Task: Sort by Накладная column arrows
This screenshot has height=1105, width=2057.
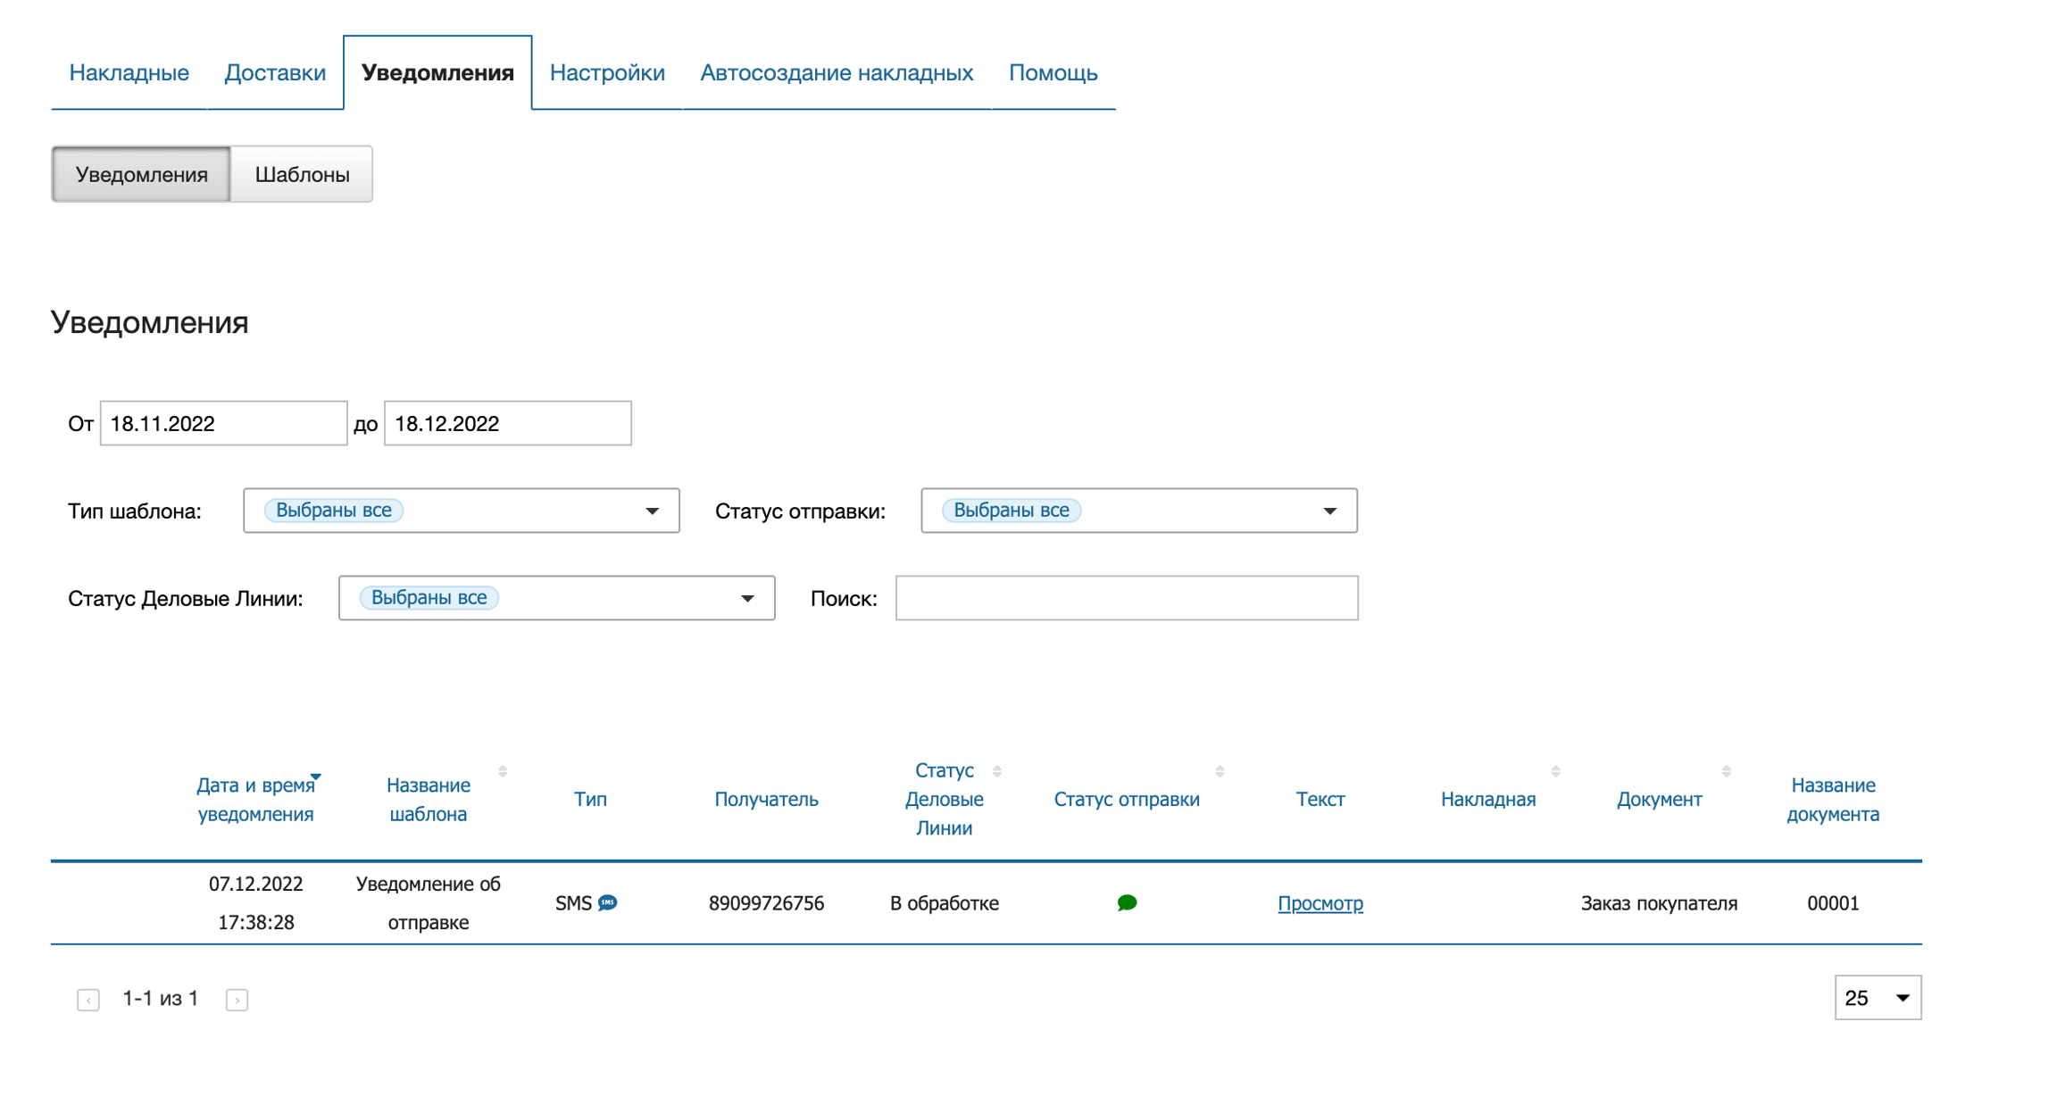Action: 1555,771
